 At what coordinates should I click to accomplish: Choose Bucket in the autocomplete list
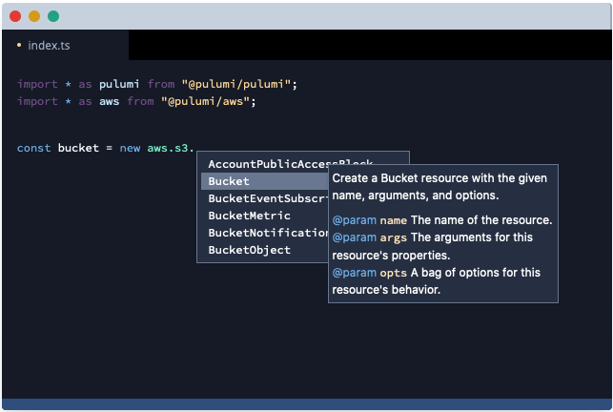click(264, 181)
